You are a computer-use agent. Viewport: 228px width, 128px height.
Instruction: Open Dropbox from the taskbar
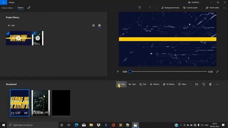[x=98, y=125]
